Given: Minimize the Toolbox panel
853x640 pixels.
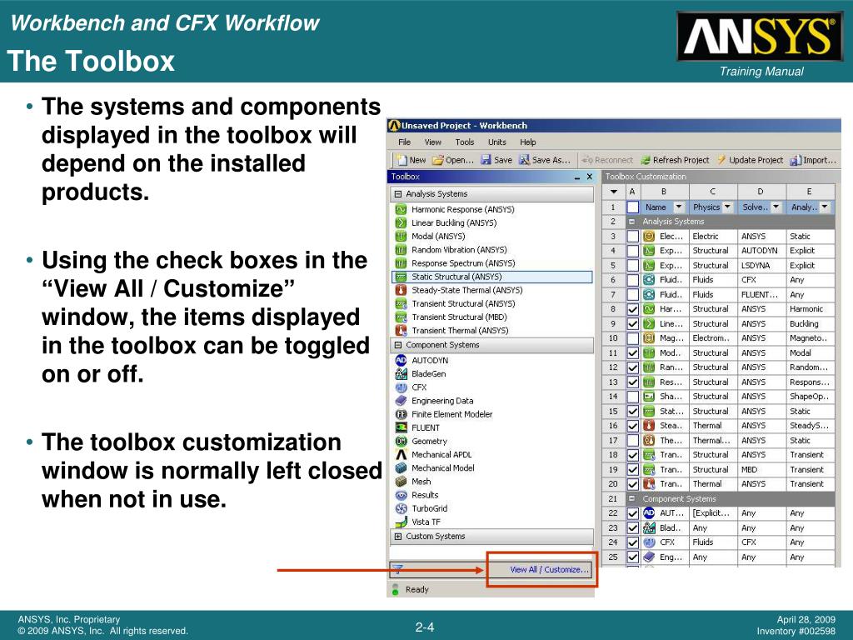Looking at the screenshot, I should (577, 177).
